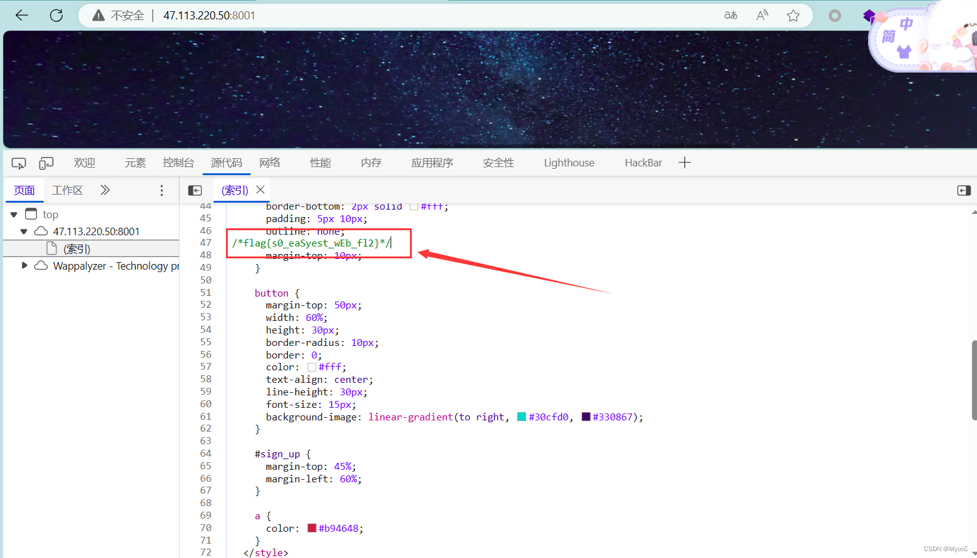
Task: Select the 工作区 navigator tab
Action: 67,190
